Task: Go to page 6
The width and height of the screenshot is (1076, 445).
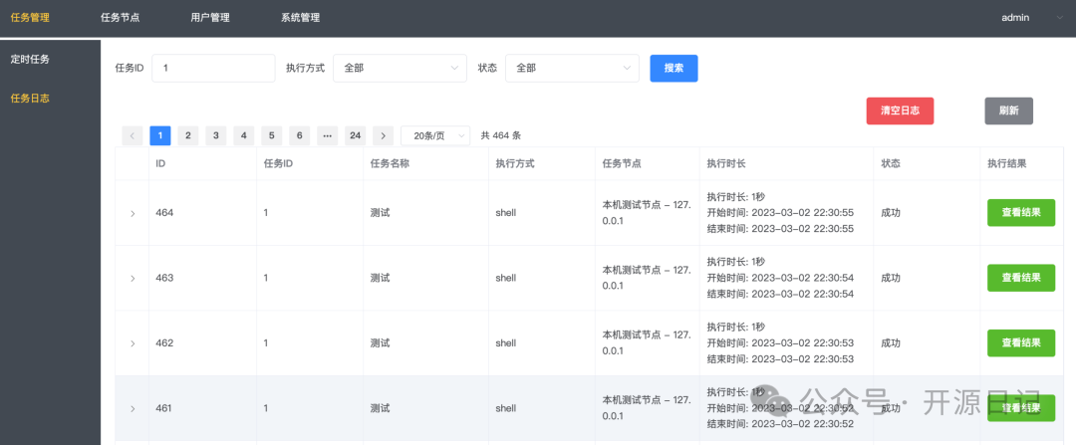Action: point(299,135)
